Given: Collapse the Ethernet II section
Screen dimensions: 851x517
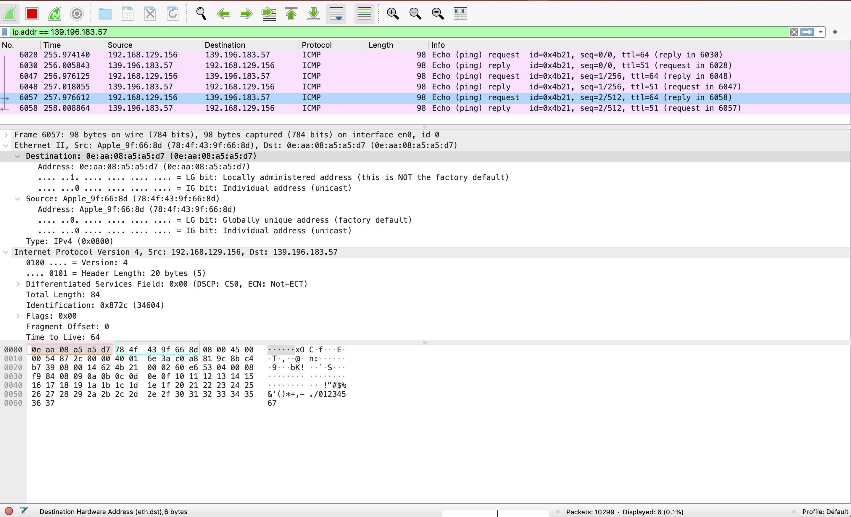Looking at the screenshot, I should [x=6, y=145].
